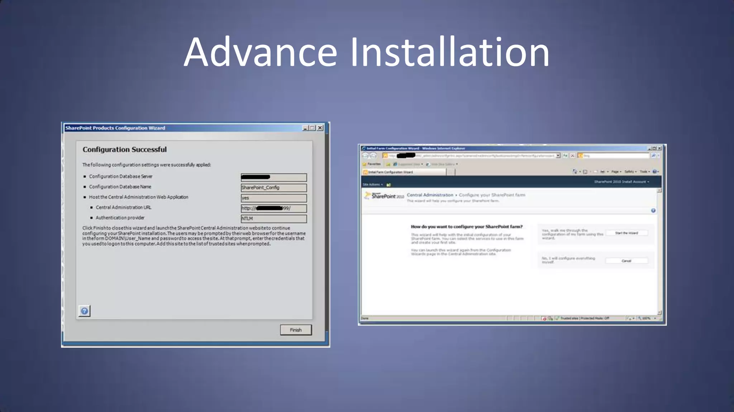This screenshot has height=412, width=734.
Task: Click the popup blocker icon in IE status bar
Action: pyautogui.click(x=544, y=318)
